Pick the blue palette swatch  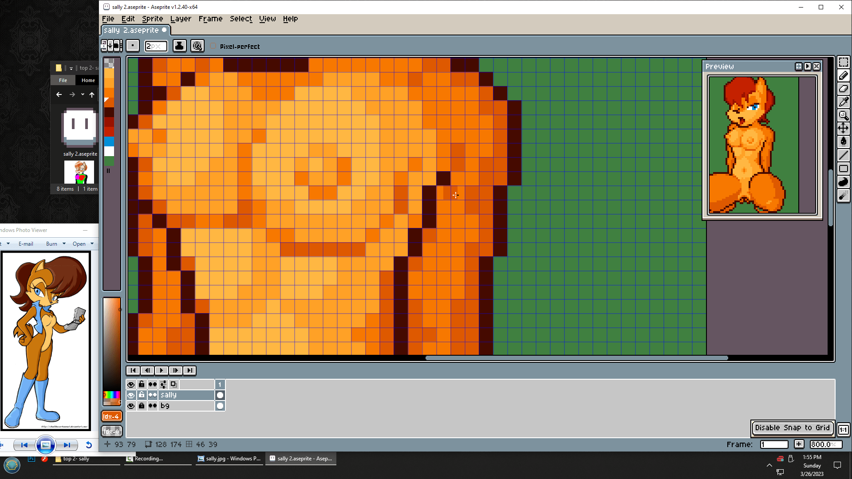coord(109,141)
